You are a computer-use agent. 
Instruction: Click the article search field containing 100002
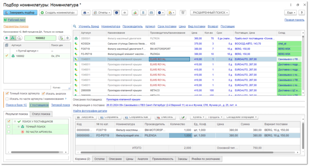(40, 38)
